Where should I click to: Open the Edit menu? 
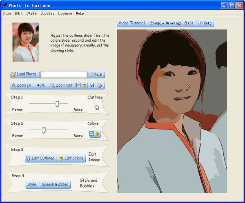[x=19, y=13]
